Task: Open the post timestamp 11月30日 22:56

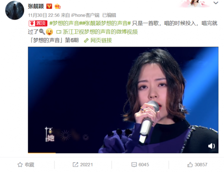Action: tap(44, 15)
